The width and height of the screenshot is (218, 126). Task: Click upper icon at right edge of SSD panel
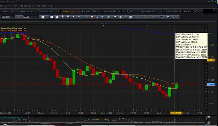209,117
